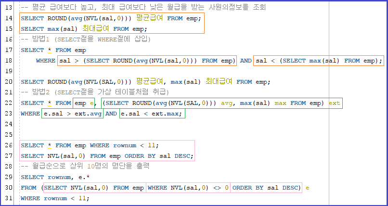Click the AND keyword on line 18
The image size is (388, 206).
[246, 61]
